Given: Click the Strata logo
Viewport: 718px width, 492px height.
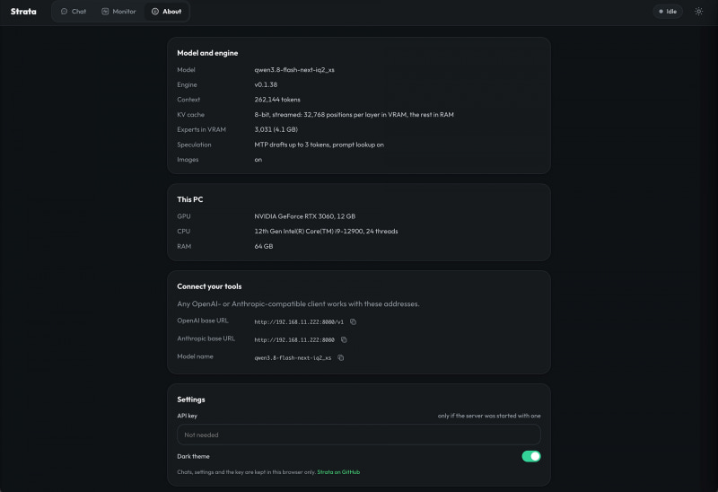Looking at the screenshot, I should coord(23,12).
